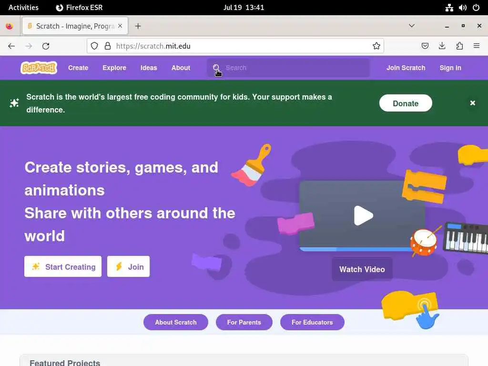Open the About Scratch pill button
Screen dimensions: 488x366
[x=176, y=322]
